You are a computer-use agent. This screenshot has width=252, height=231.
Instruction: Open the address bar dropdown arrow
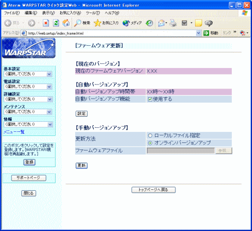click(199, 33)
